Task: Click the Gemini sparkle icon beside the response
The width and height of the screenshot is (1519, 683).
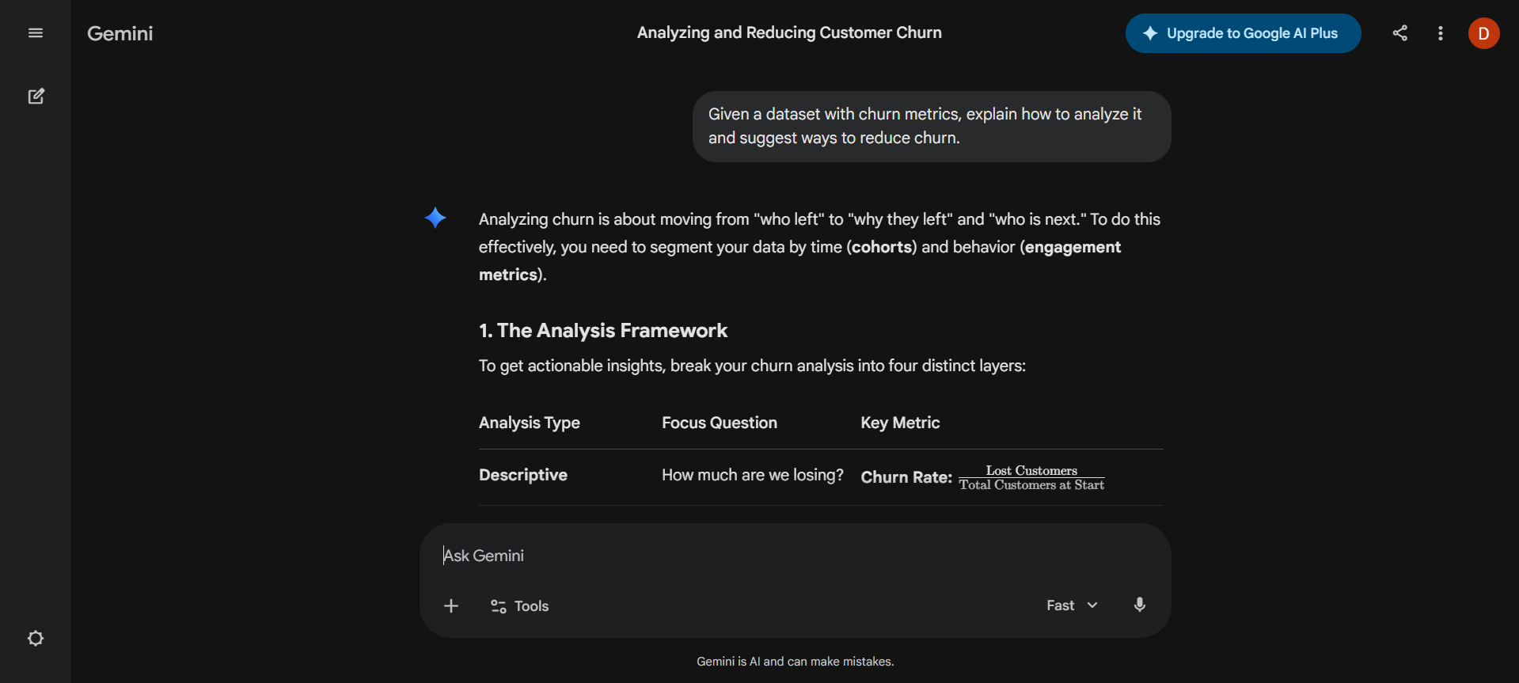Action: coord(435,218)
